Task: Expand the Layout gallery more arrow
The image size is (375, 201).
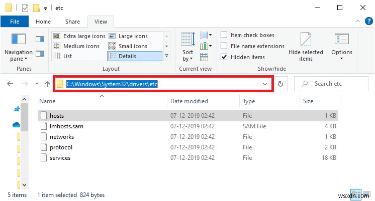Action: click(x=166, y=56)
